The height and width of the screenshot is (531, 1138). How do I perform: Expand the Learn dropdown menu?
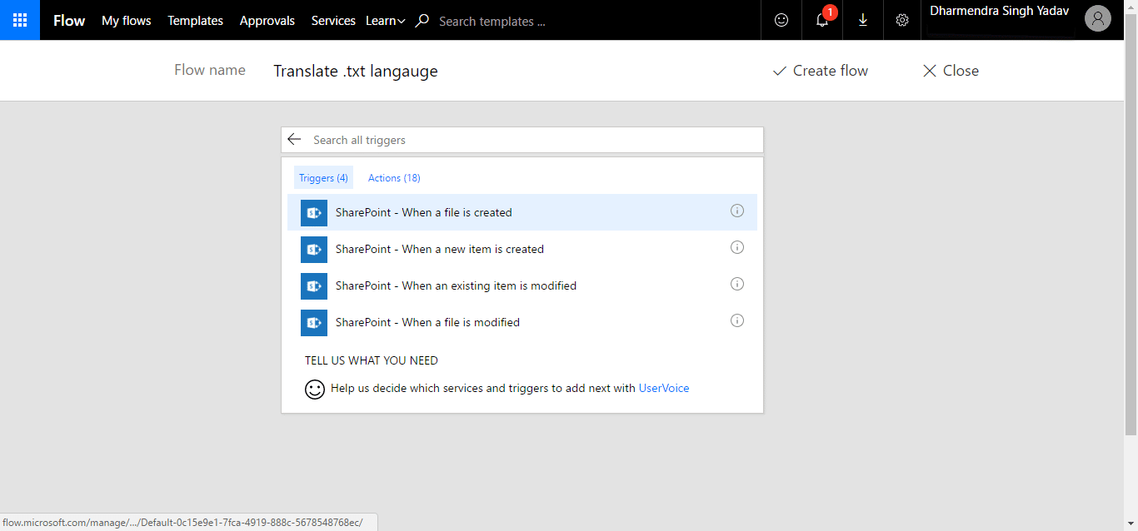385,21
